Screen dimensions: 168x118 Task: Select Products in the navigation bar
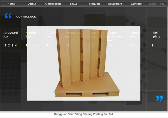94,4
